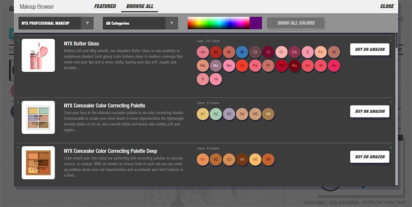
Task: Open the NYX Butter Gloss product thumbnail
Action: coord(38,55)
